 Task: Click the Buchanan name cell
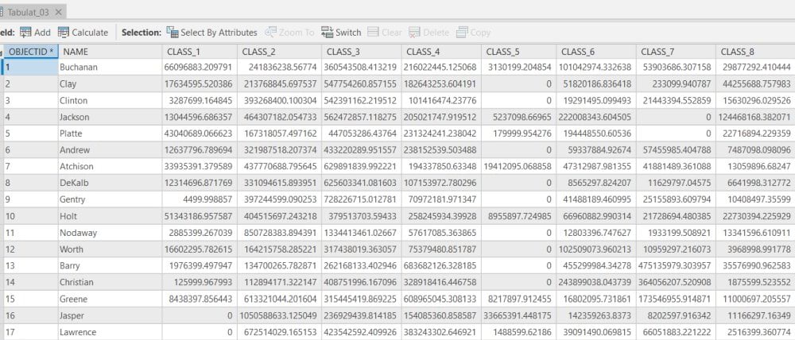[x=111, y=67]
